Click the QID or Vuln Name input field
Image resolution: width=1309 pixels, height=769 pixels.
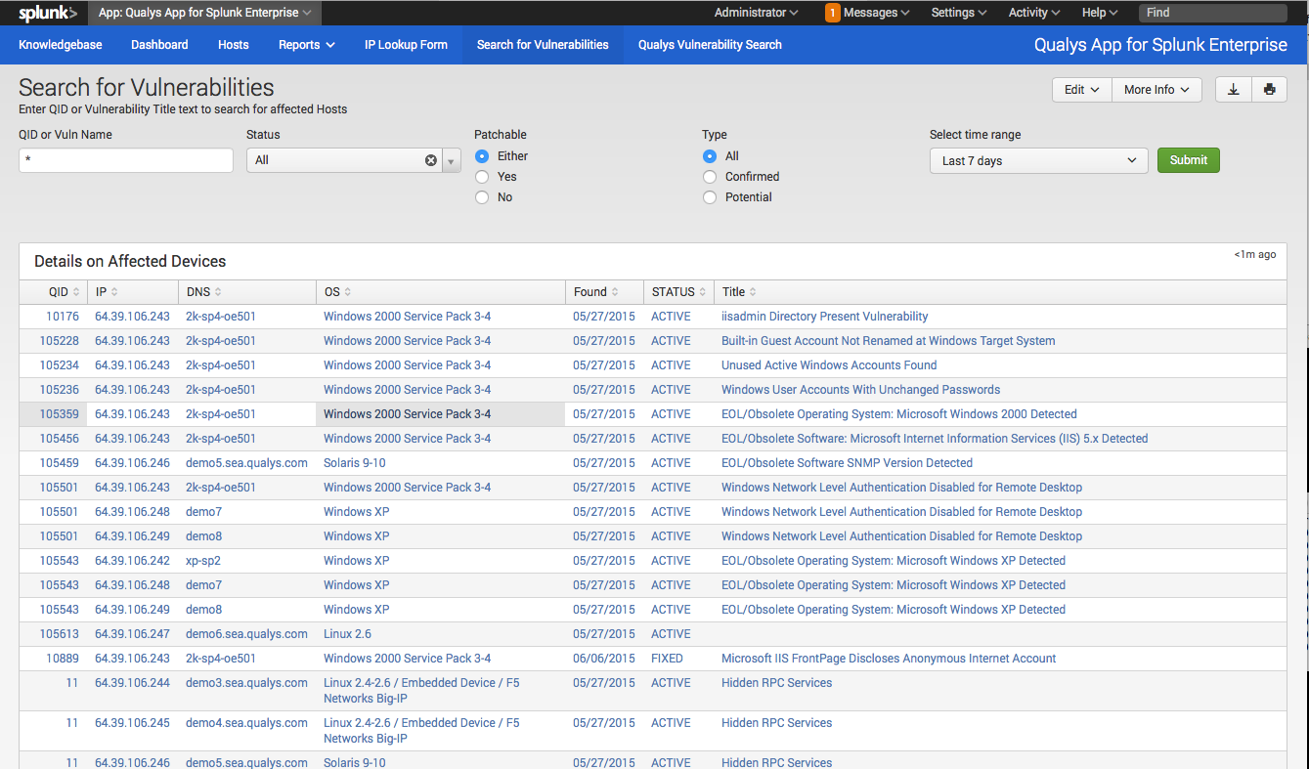126,160
